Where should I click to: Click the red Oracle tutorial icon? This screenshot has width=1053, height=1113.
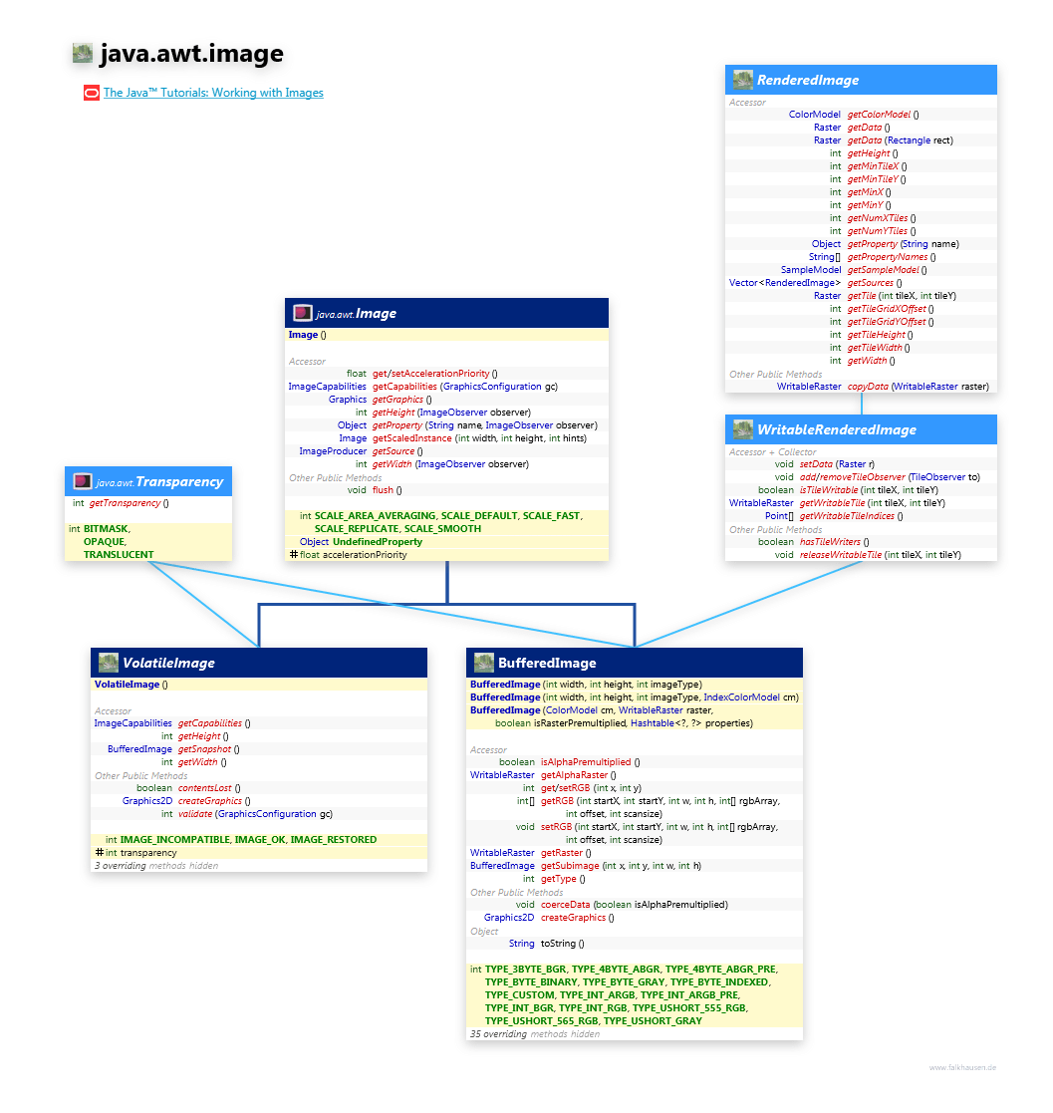(x=91, y=93)
